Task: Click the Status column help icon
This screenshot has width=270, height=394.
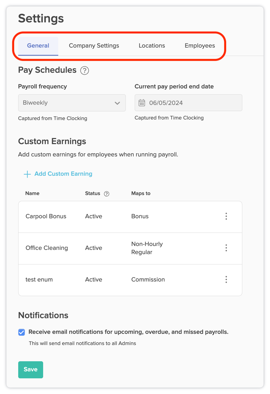Action: [x=106, y=194]
